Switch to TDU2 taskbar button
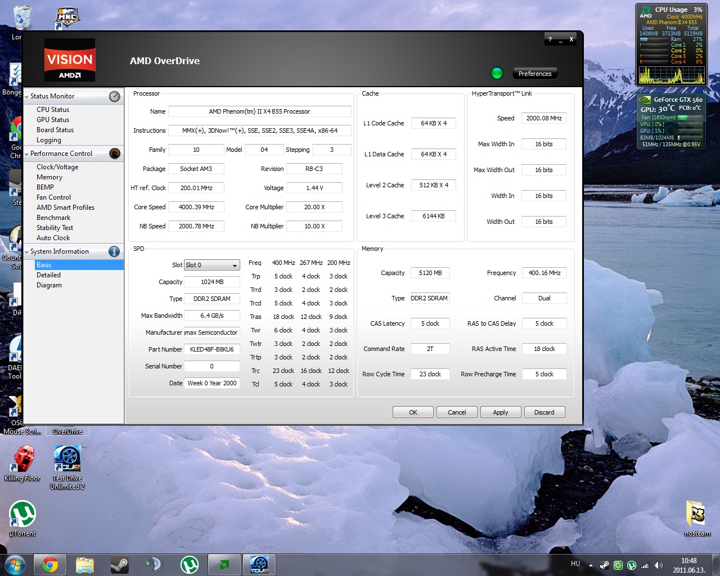Image resolution: width=720 pixels, height=576 pixels. tap(259, 565)
